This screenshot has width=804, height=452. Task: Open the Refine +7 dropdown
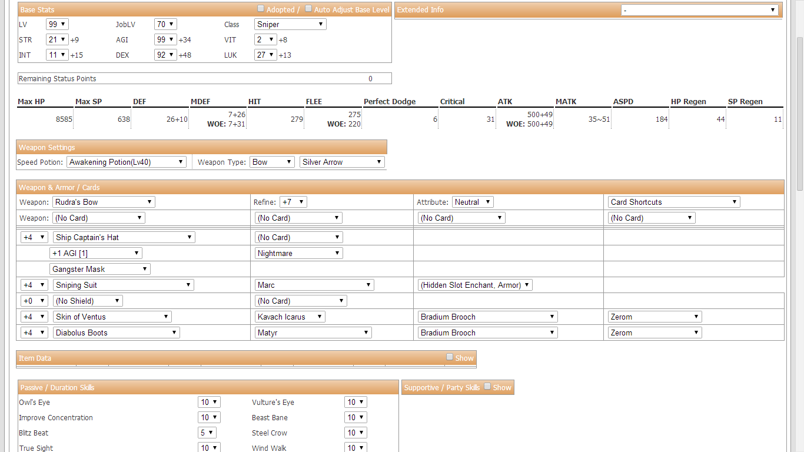293,201
